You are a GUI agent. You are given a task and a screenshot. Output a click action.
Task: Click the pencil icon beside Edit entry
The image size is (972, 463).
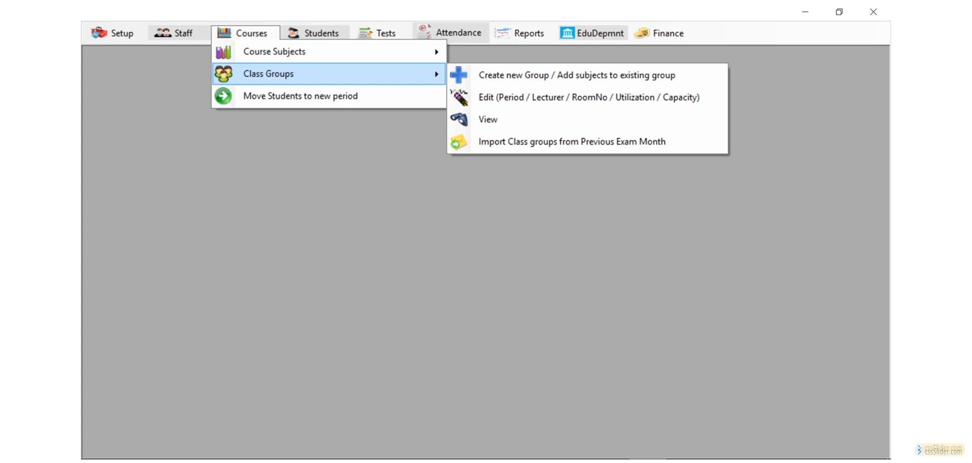tap(459, 97)
